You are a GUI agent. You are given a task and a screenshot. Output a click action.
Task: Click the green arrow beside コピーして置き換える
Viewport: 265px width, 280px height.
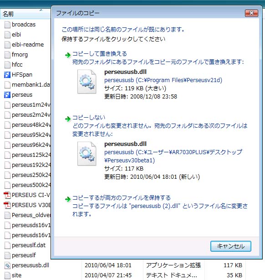tap(68, 55)
